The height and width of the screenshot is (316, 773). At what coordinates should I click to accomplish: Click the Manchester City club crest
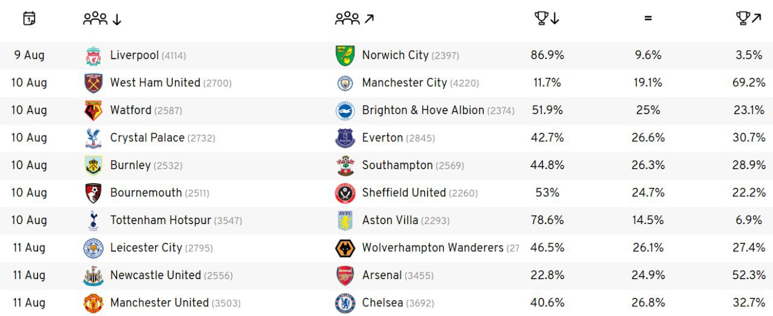point(345,83)
